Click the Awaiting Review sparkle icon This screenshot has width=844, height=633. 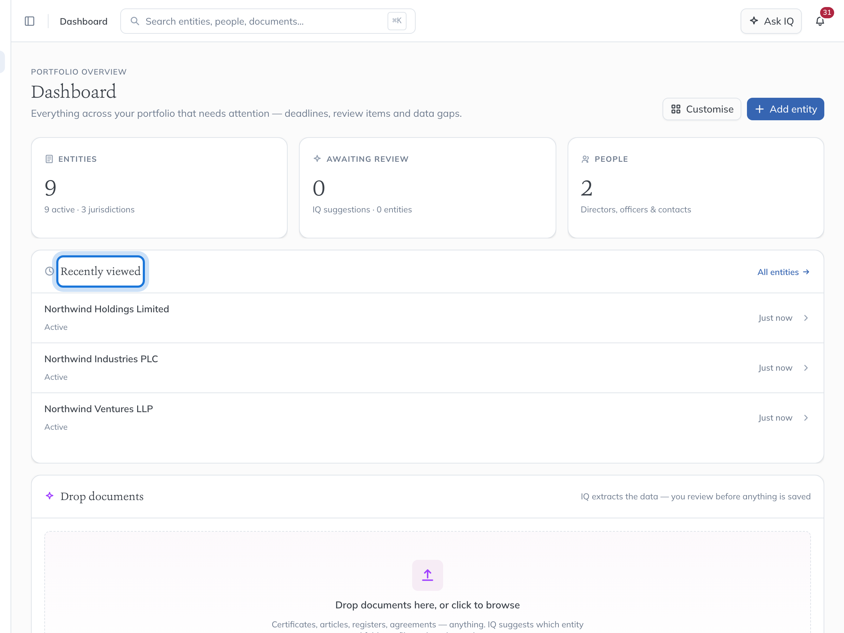point(317,159)
